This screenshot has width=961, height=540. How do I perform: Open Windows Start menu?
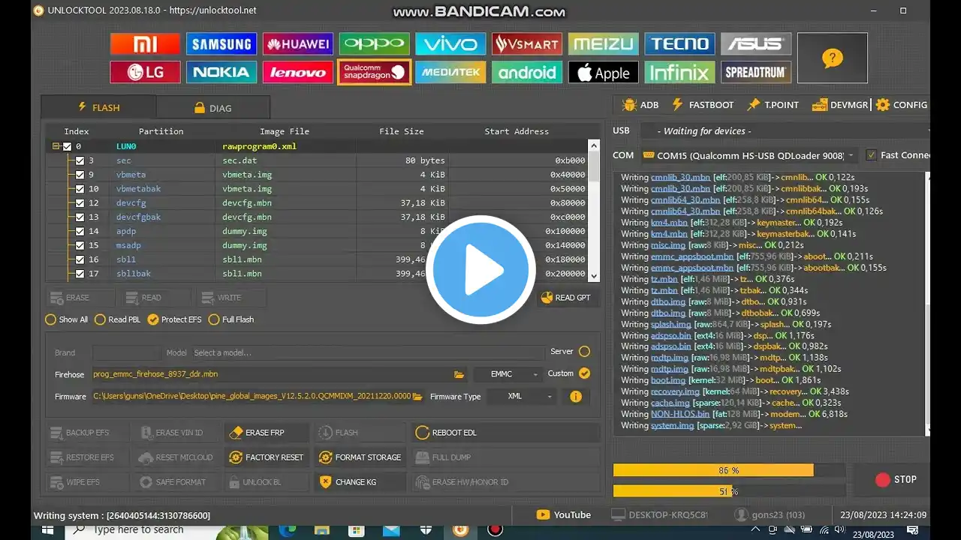pos(47,529)
